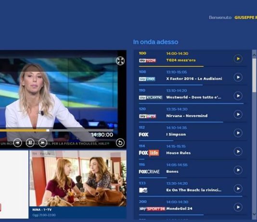Click the 14:00-14:30 time for channel 100
This screenshot has width=257, height=222.
(177, 53)
